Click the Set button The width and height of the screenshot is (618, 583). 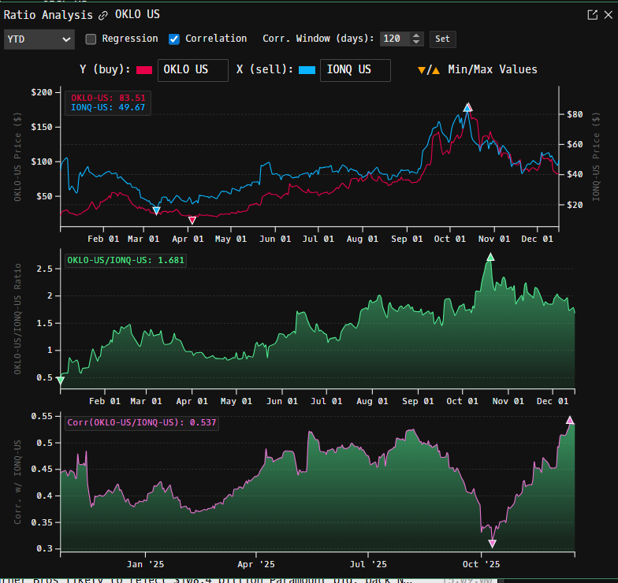pyautogui.click(x=442, y=39)
